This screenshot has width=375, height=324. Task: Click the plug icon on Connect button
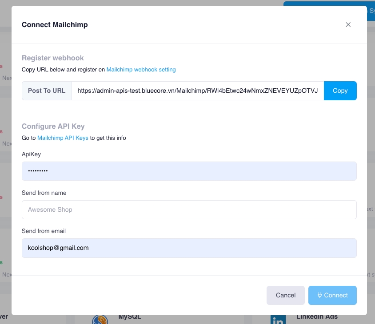point(319,295)
